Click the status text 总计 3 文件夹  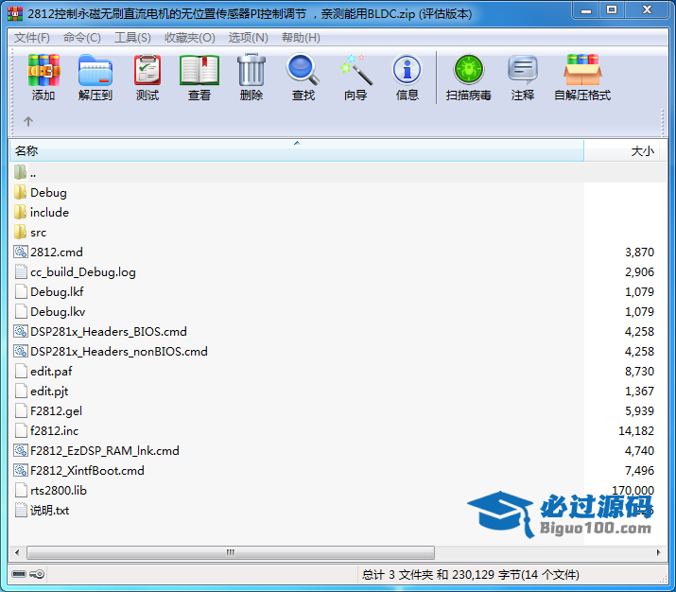[397, 574]
